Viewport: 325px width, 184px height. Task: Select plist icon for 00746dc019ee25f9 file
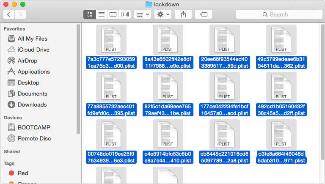pos(111,135)
